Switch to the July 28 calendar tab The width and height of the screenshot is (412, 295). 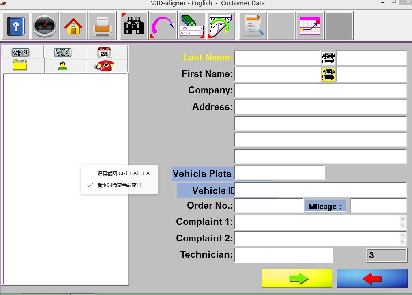[x=104, y=52]
